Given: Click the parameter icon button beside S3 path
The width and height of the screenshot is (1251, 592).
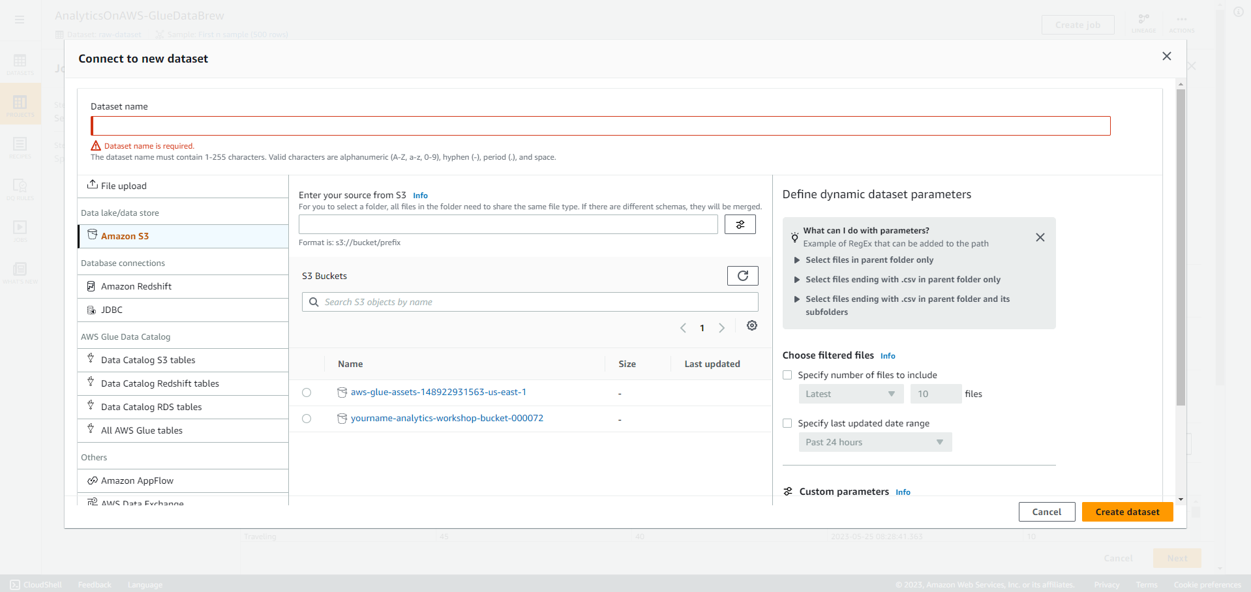Looking at the screenshot, I should coord(740,224).
